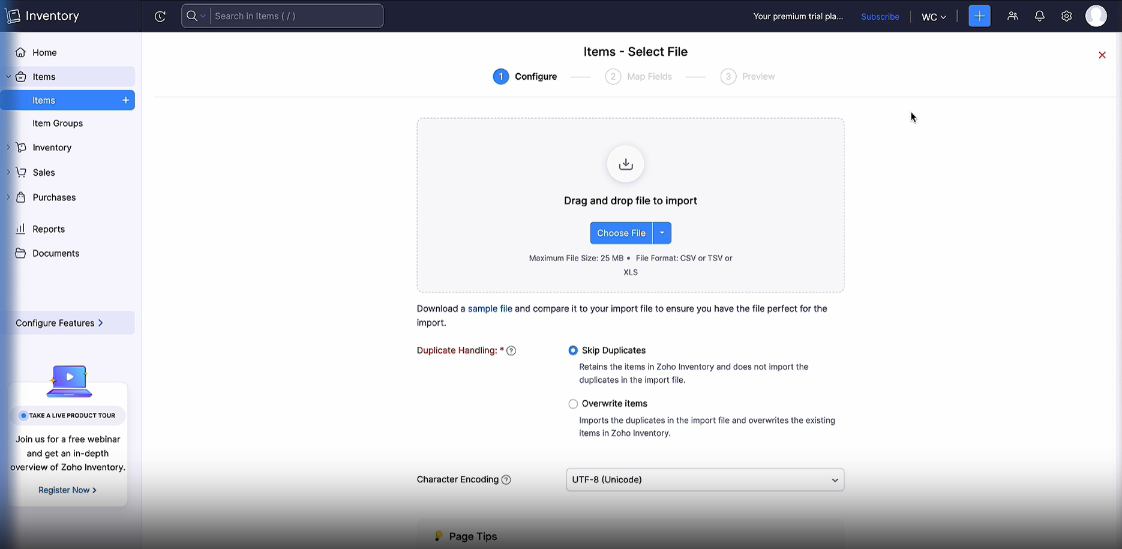Download the sample file link
The height and width of the screenshot is (549, 1122).
[x=490, y=308]
